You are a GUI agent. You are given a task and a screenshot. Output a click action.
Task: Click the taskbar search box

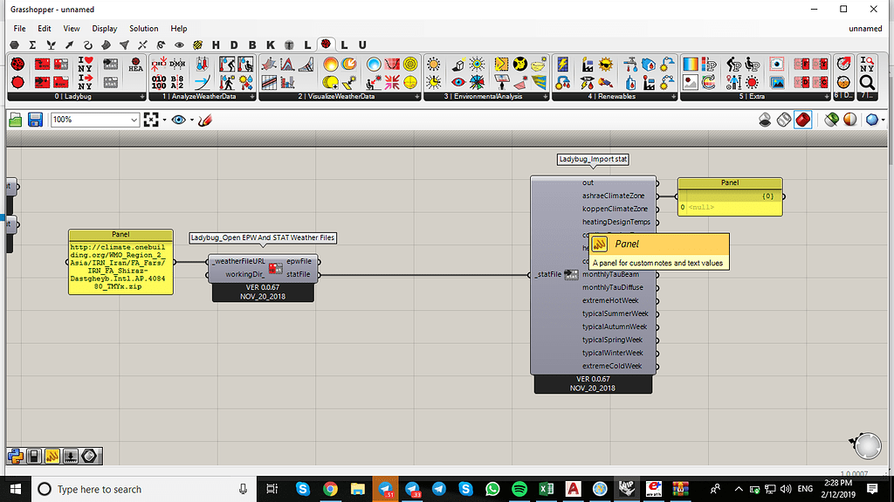click(x=144, y=489)
